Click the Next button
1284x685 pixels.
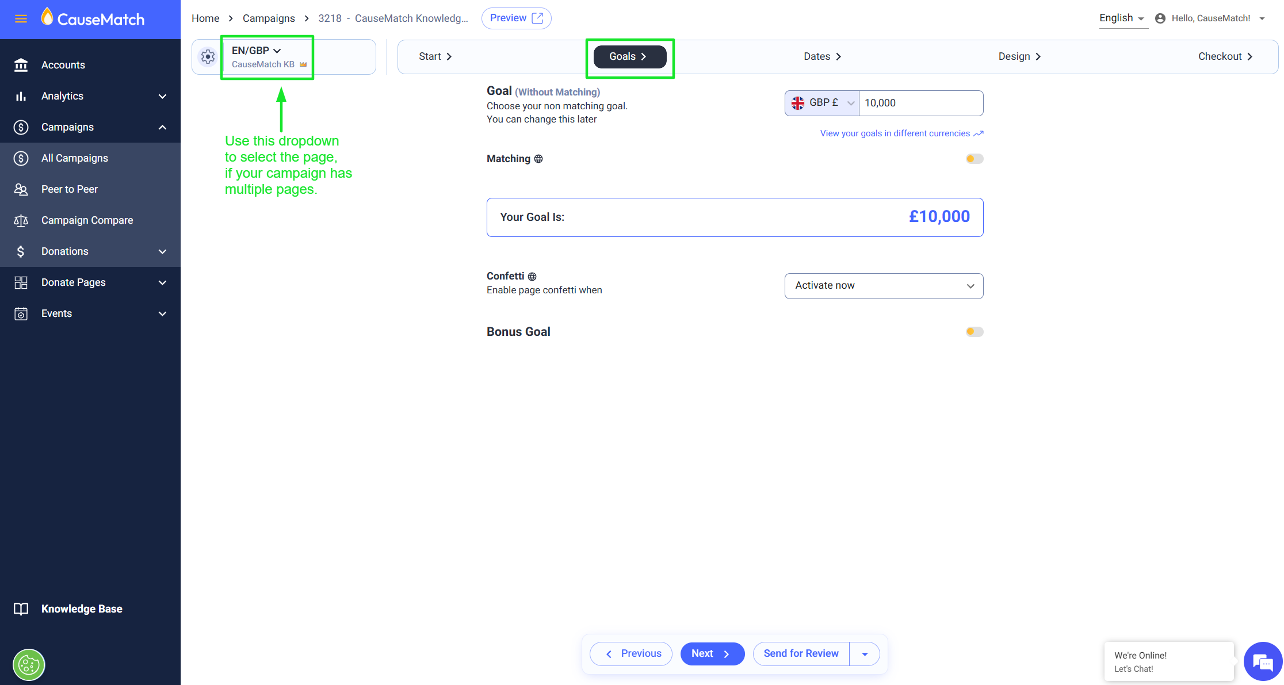point(712,654)
